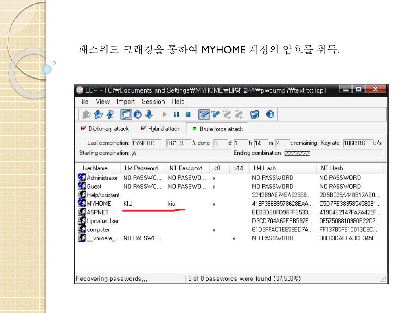Click the Last combination FYNEHD field
417x313 pixels.
click(147, 143)
